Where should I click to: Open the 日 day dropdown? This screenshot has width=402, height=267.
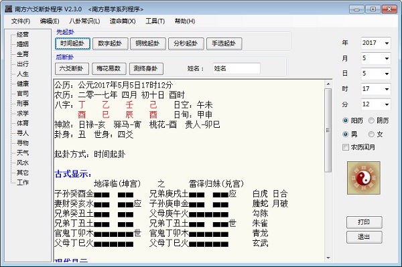387,74
